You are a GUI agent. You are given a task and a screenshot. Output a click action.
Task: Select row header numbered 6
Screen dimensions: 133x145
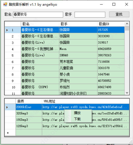13,62
